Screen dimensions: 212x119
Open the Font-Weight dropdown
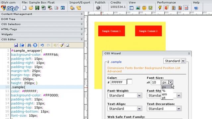click(125, 96)
